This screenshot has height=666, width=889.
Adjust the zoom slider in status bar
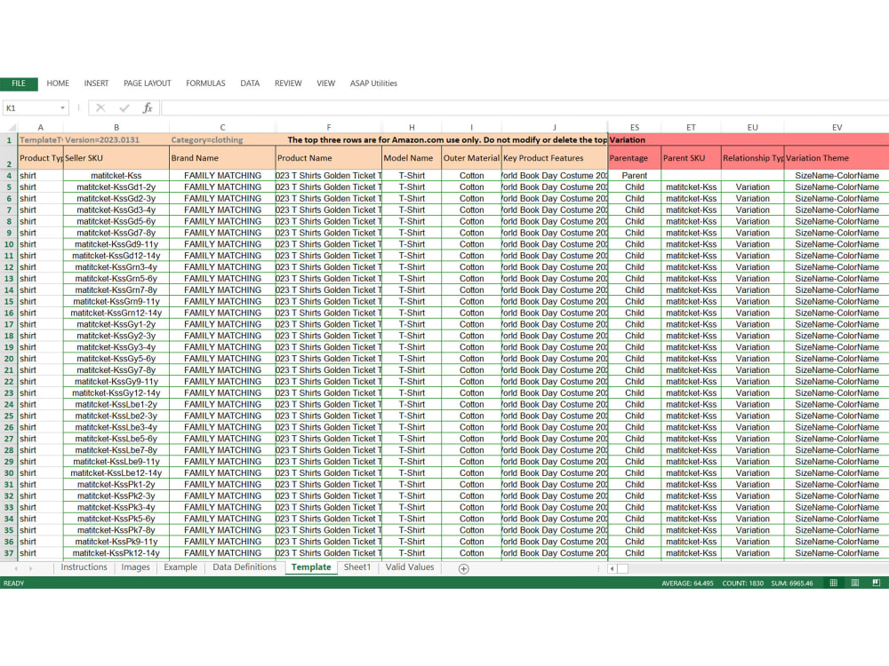[x=886, y=583]
